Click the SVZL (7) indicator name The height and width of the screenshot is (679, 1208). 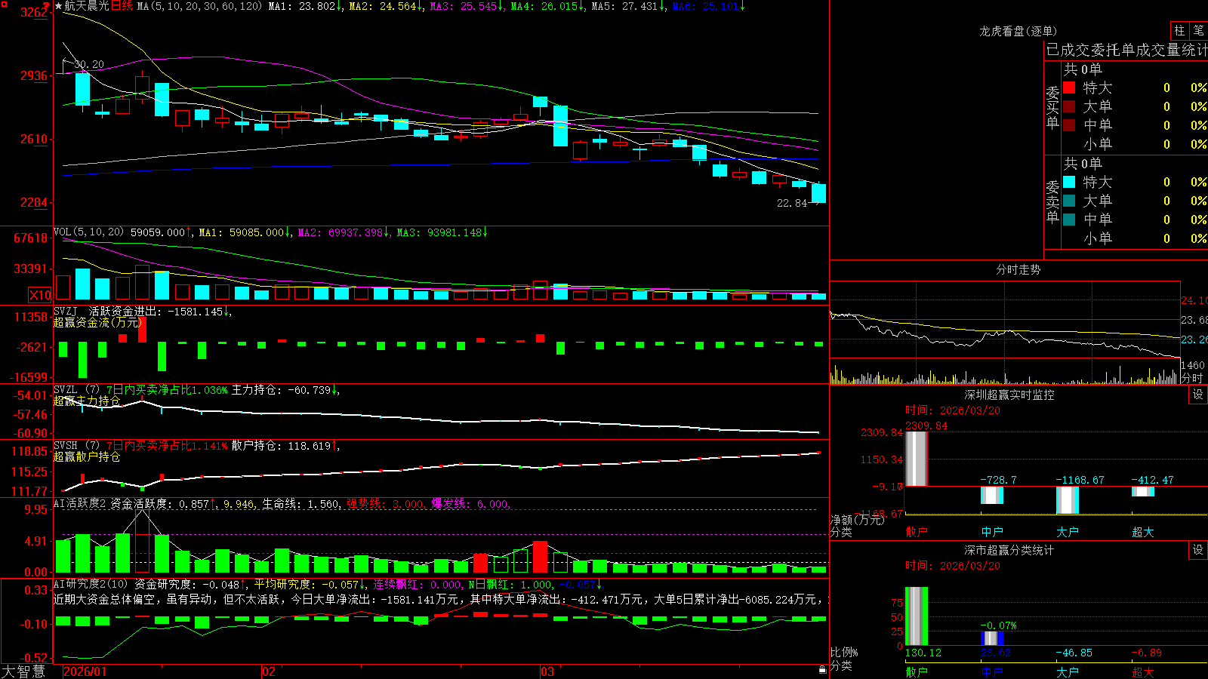tap(76, 390)
